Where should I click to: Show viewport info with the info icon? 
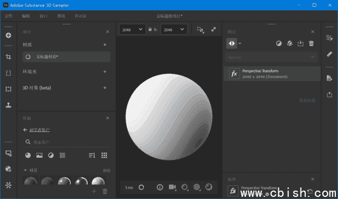coord(159,187)
